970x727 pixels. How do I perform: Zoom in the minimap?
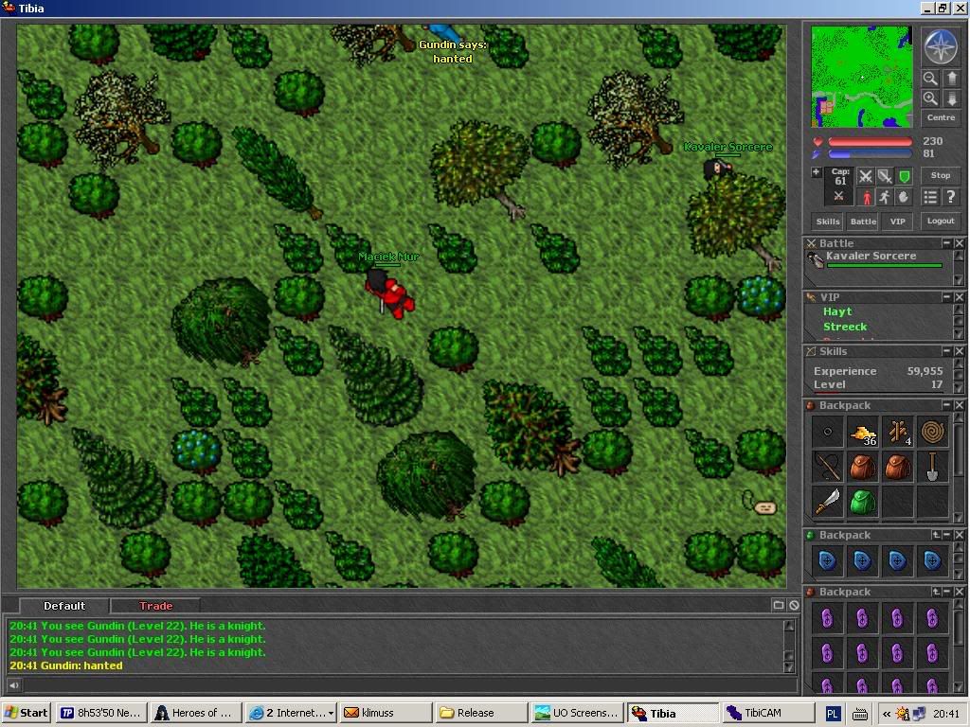tap(930, 98)
